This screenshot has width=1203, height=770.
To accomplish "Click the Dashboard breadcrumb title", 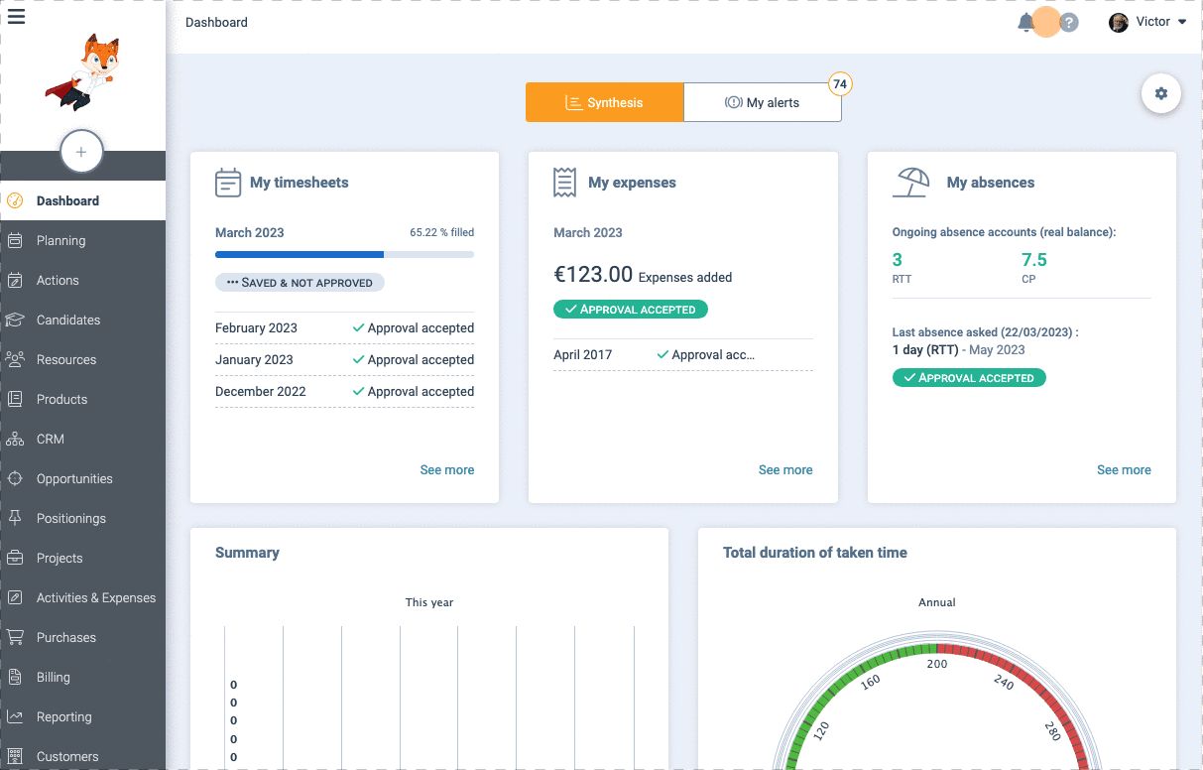I will (216, 22).
